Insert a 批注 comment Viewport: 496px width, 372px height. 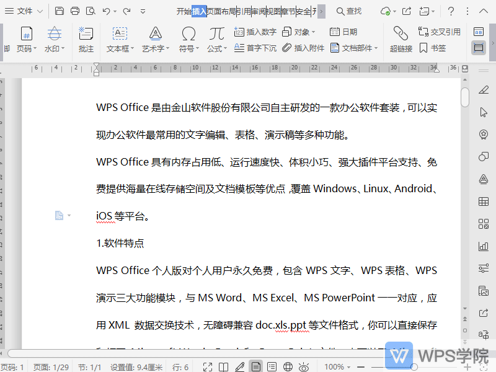pos(86,38)
